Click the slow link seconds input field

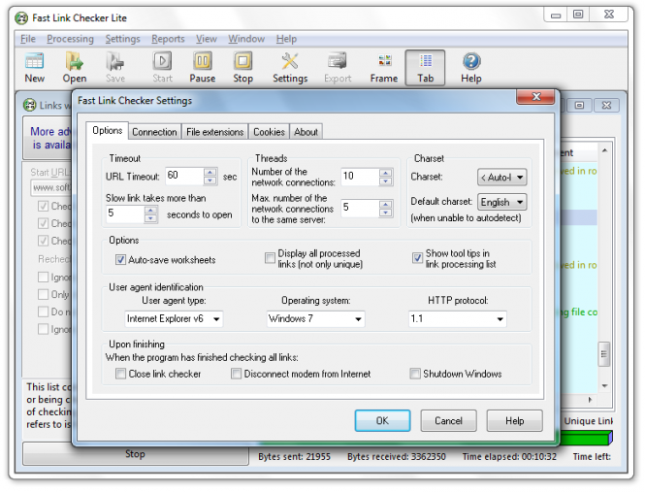pos(125,214)
